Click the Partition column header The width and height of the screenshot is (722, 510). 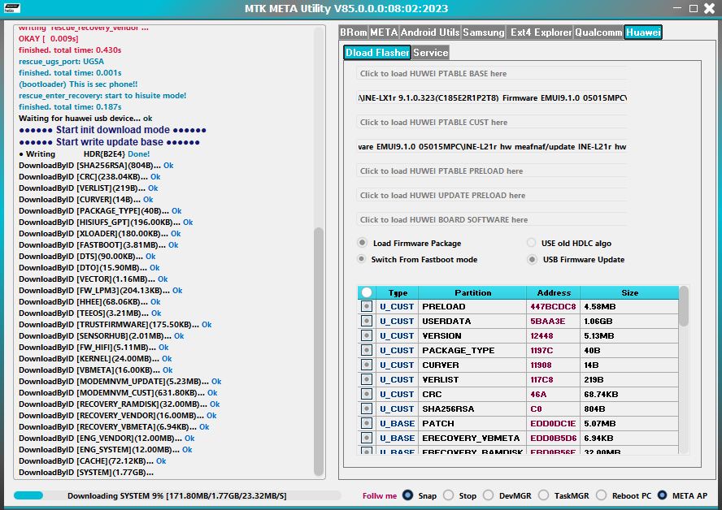click(472, 292)
